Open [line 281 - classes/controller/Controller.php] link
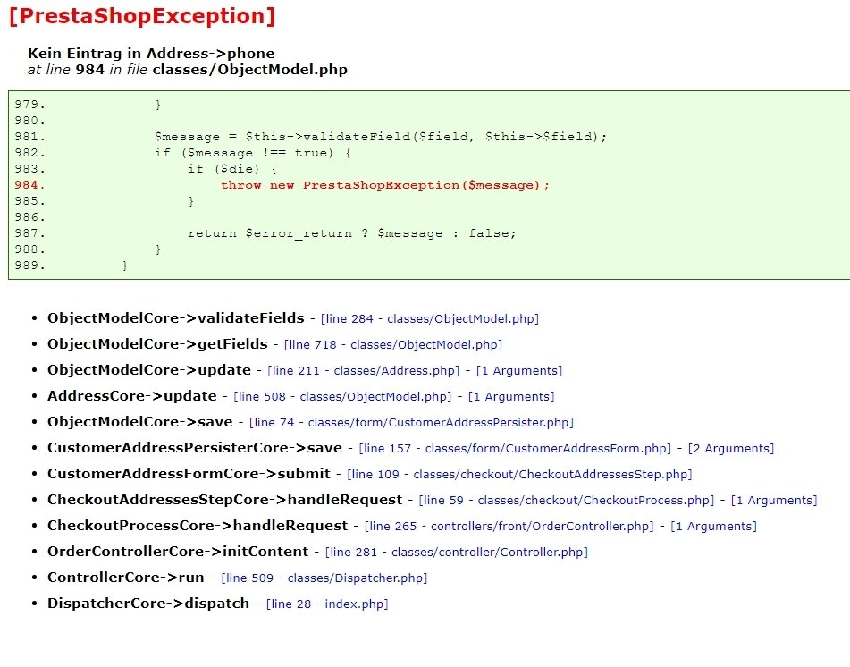This screenshot has height=667, width=850. (457, 553)
